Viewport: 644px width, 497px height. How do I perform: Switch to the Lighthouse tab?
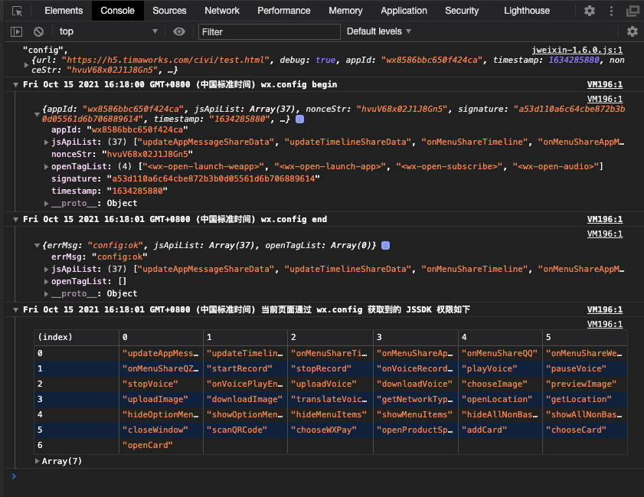click(x=526, y=11)
